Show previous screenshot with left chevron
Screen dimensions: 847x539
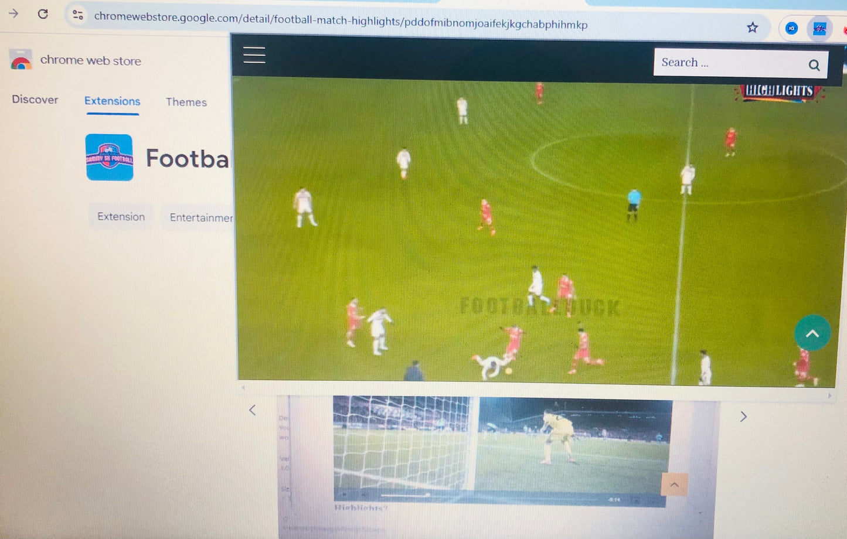[x=253, y=410]
